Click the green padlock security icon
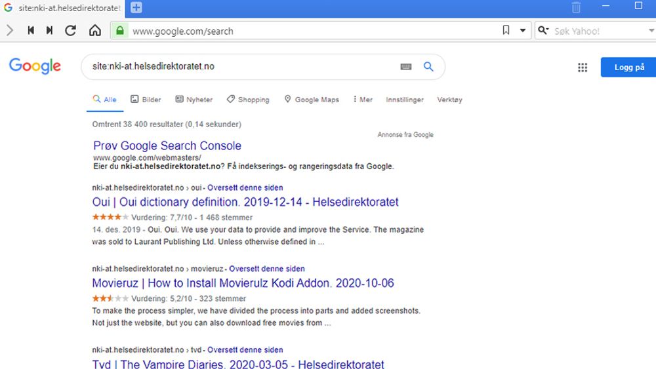Viewport: 656px width, 369px height. (x=120, y=31)
